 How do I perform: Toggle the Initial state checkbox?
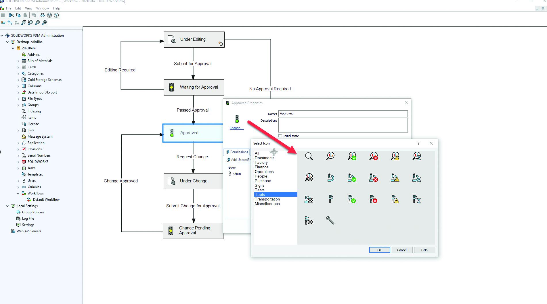280,136
